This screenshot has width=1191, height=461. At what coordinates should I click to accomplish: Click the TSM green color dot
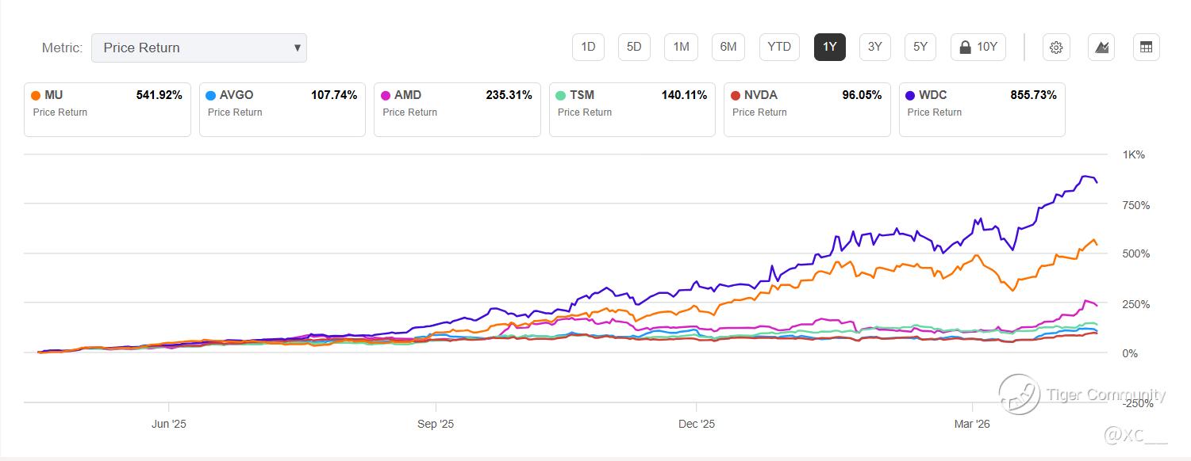click(561, 96)
